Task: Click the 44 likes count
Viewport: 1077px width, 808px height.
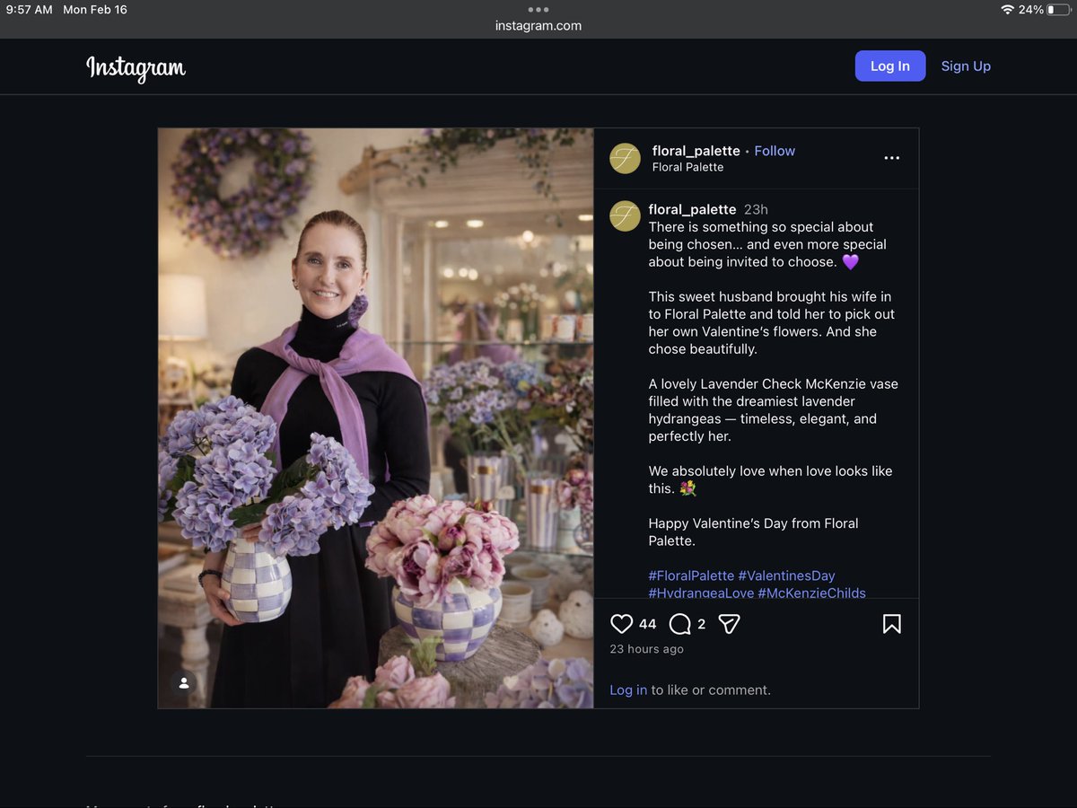Action: tap(648, 624)
